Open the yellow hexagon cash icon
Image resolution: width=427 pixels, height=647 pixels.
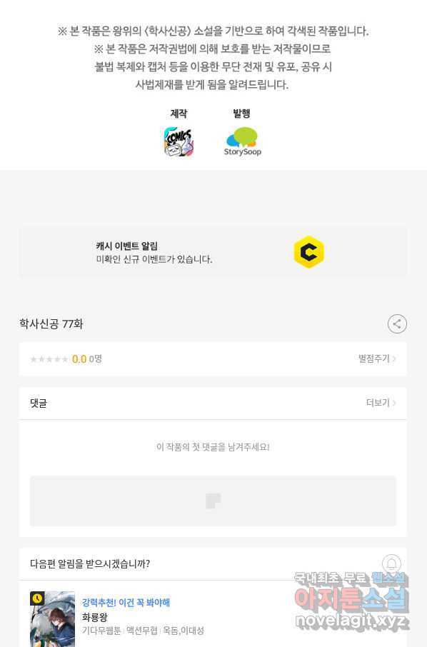click(x=308, y=251)
